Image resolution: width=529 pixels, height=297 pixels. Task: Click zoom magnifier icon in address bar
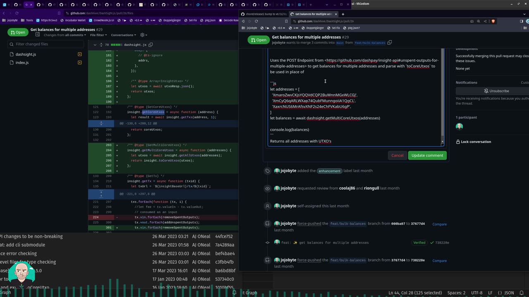coord(479,21)
